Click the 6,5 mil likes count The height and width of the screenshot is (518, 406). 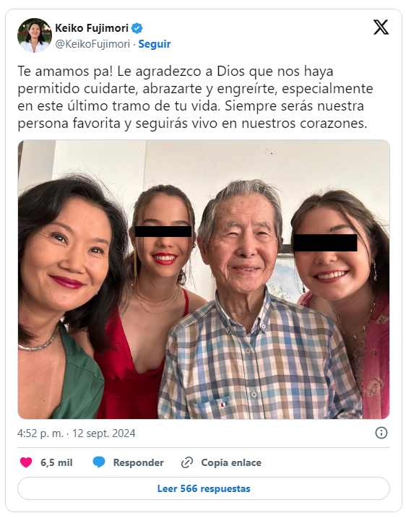[x=56, y=462]
